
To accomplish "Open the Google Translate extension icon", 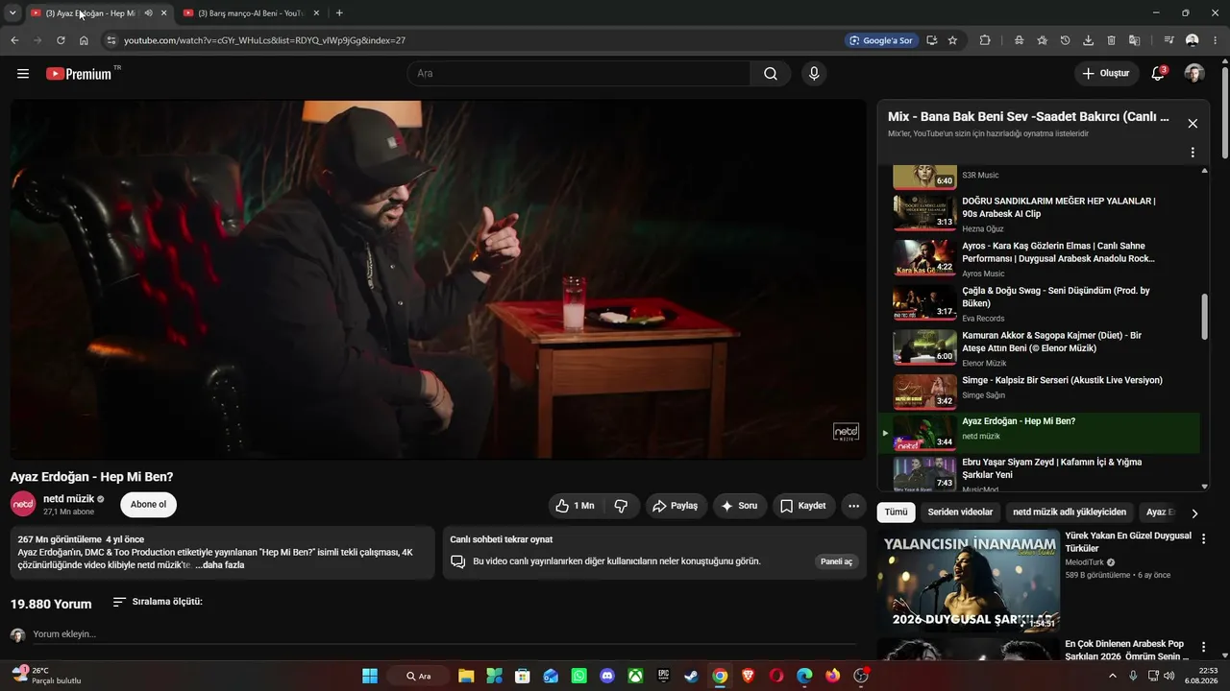I will (x=1134, y=40).
